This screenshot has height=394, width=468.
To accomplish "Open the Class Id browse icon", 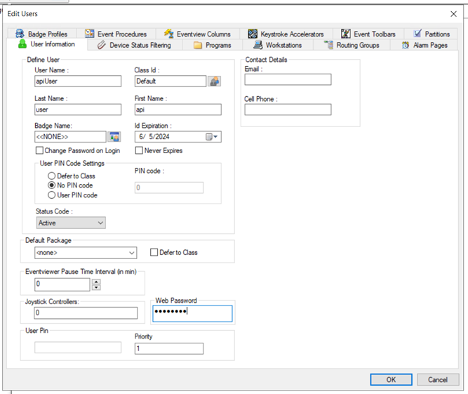I will pos(214,81).
